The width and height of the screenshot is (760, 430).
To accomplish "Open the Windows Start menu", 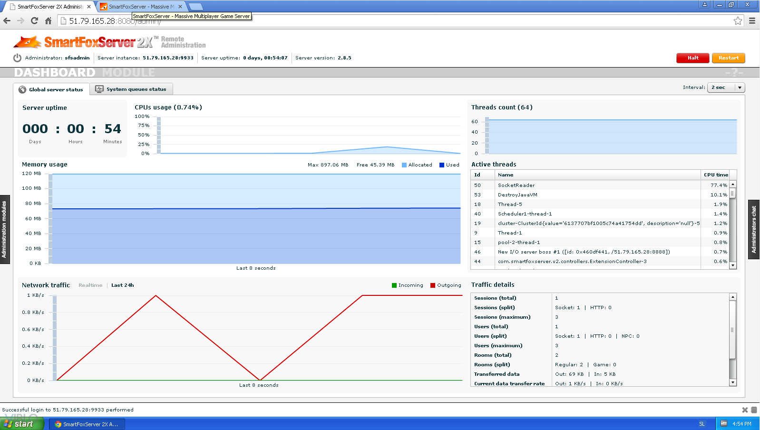I will coord(22,424).
